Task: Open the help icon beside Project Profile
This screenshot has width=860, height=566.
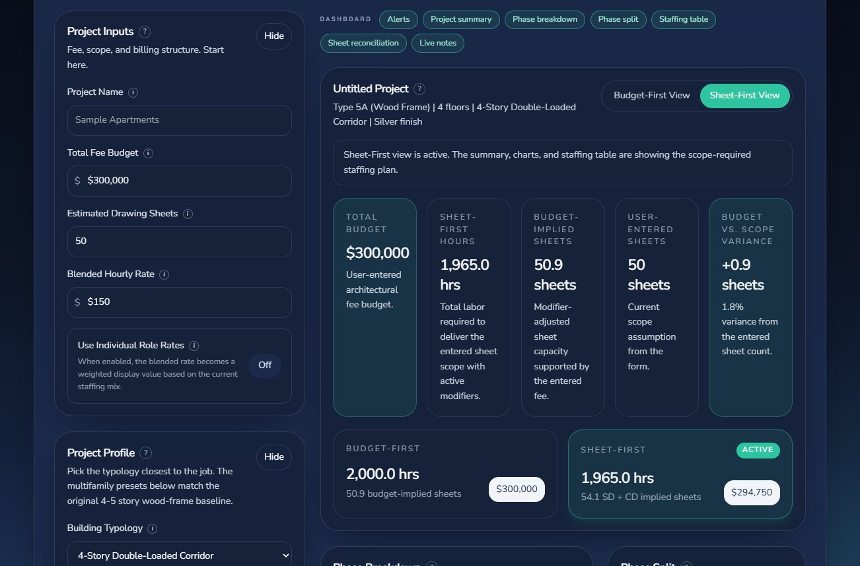Action: coord(146,453)
